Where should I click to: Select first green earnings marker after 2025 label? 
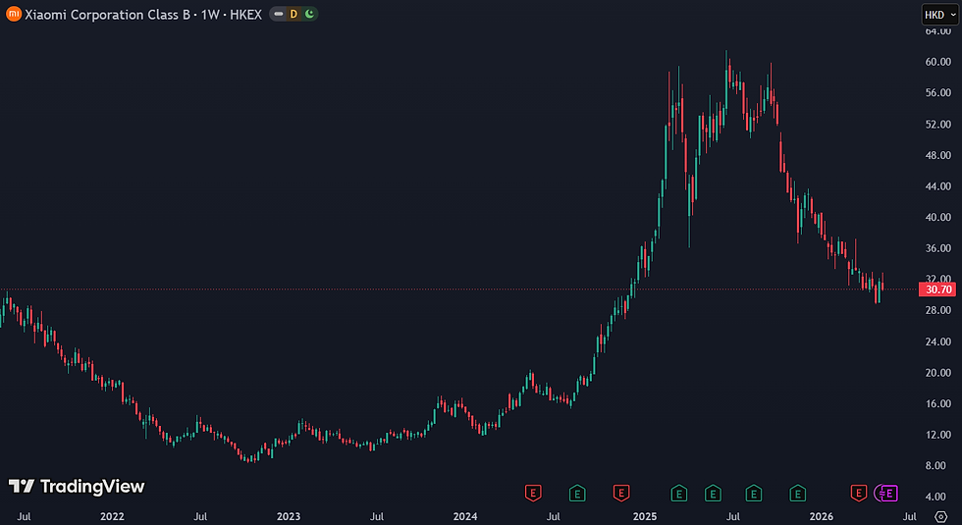(x=678, y=493)
